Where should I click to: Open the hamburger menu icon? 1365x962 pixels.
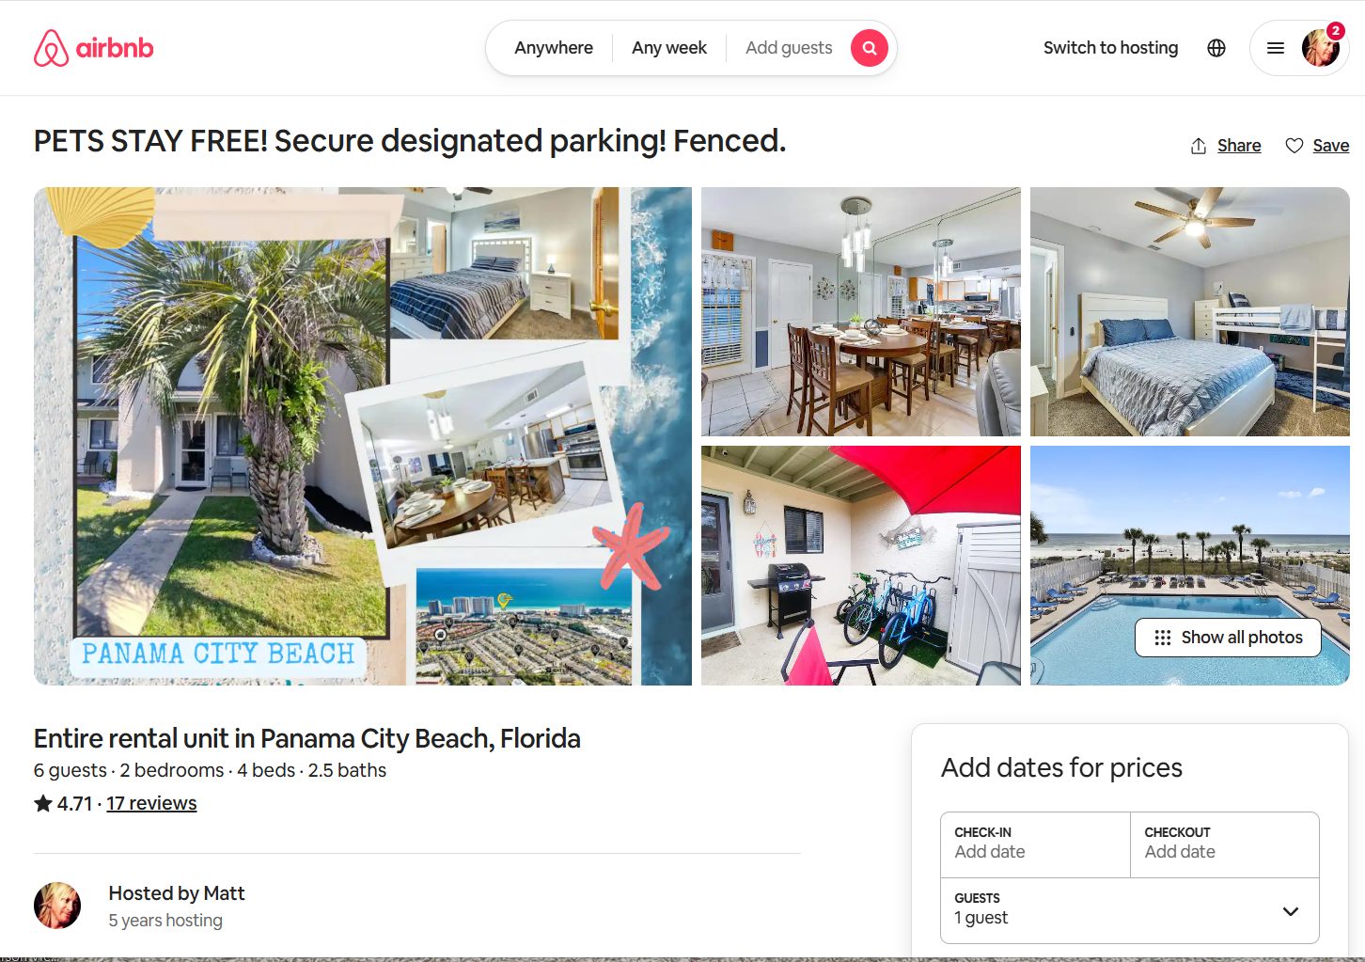[x=1276, y=48]
